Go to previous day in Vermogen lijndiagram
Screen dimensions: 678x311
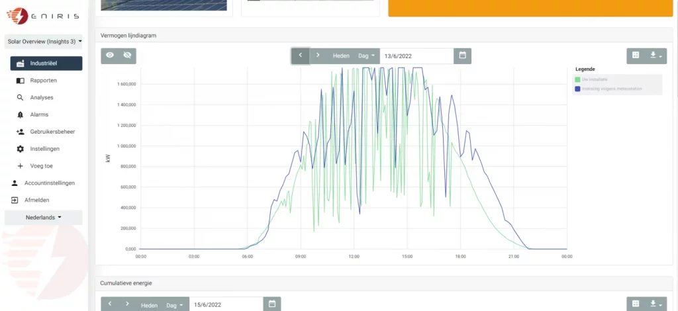click(301, 56)
